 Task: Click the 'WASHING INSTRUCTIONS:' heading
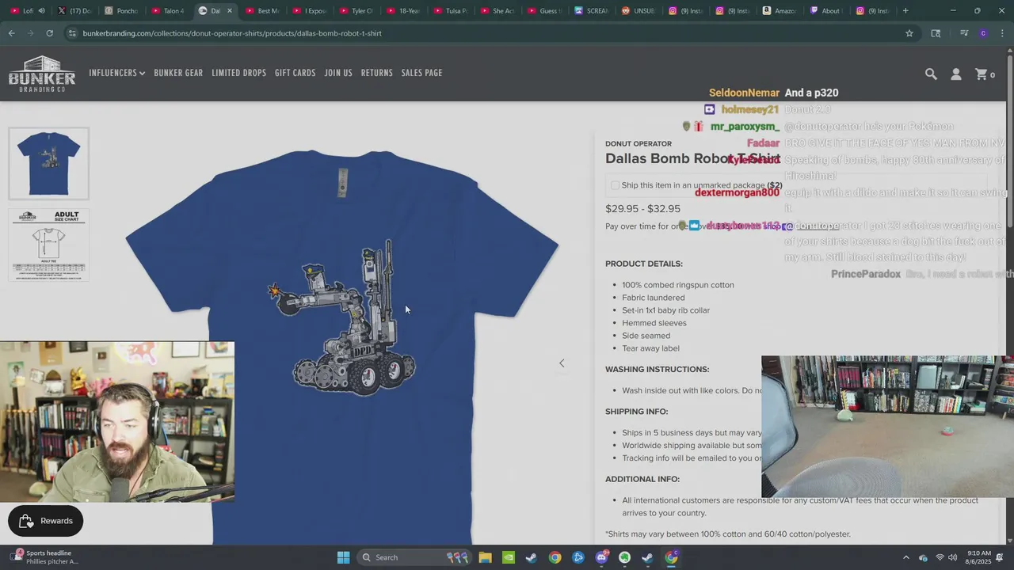pos(657,369)
